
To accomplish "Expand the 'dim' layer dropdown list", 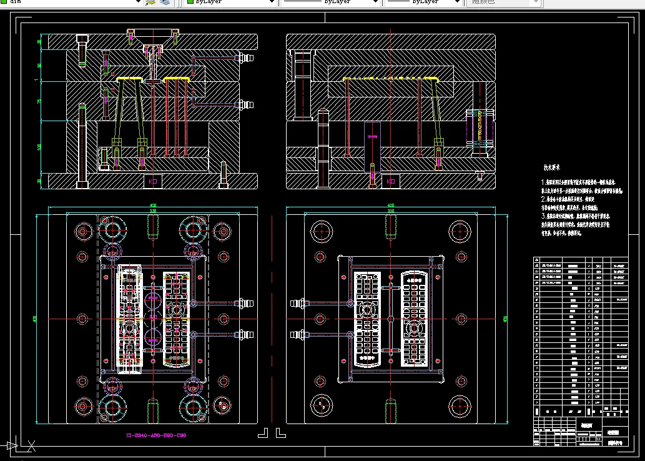I will pos(137,2).
